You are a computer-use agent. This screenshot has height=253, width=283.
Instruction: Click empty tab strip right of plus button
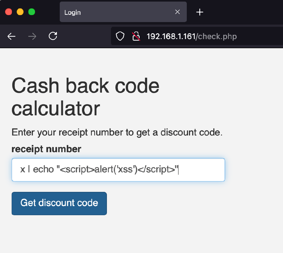245,12
